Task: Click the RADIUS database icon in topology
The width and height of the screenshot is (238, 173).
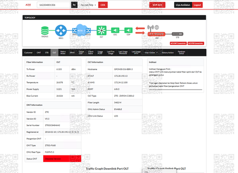Action: (45, 30)
